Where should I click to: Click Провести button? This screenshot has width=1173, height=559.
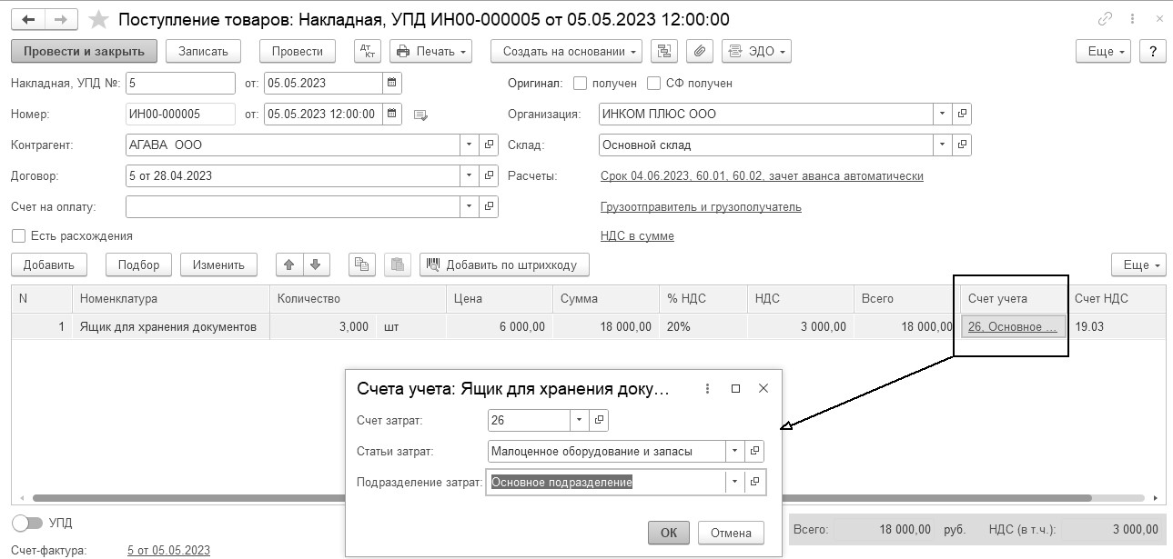pyautogui.click(x=298, y=51)
